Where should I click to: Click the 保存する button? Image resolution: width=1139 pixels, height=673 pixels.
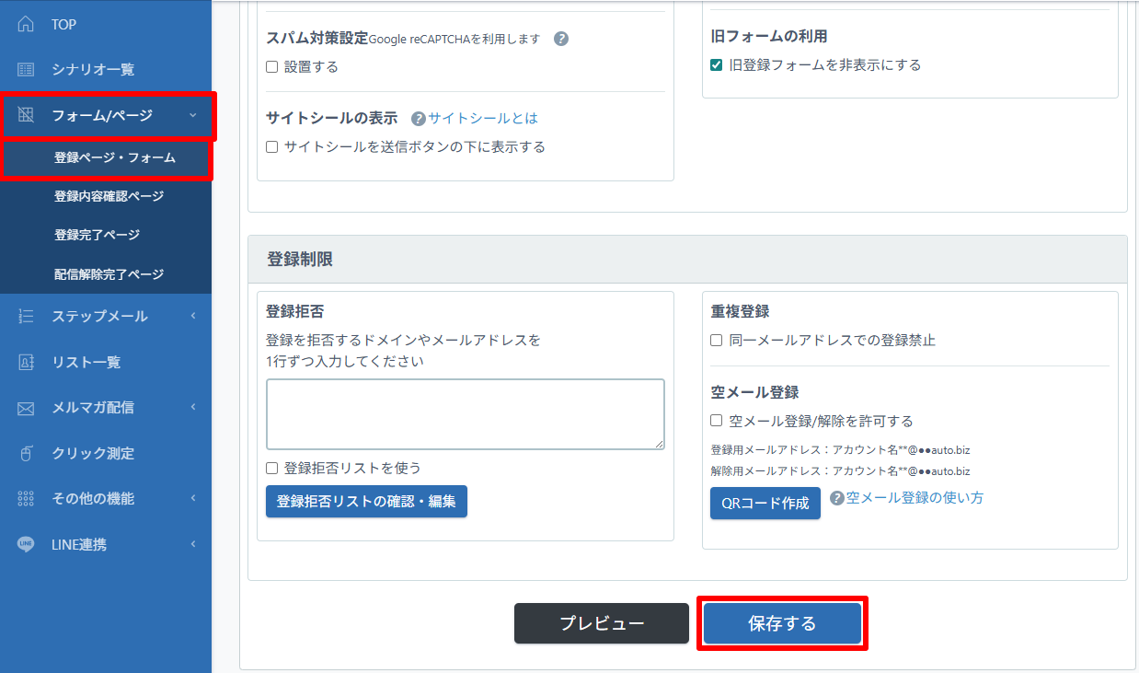(x=782, y=624)
